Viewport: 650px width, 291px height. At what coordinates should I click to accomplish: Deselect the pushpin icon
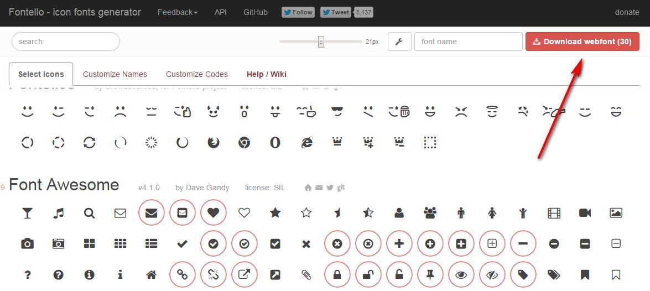pyautogui.click(x=430, y=275)
